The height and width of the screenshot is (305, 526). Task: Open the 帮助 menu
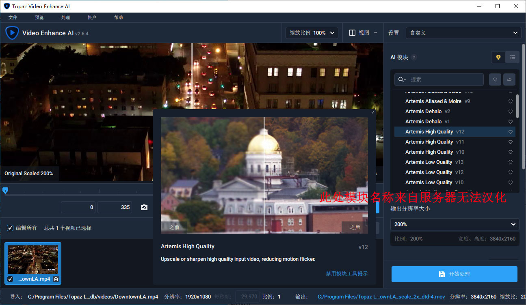pos(118,17)
